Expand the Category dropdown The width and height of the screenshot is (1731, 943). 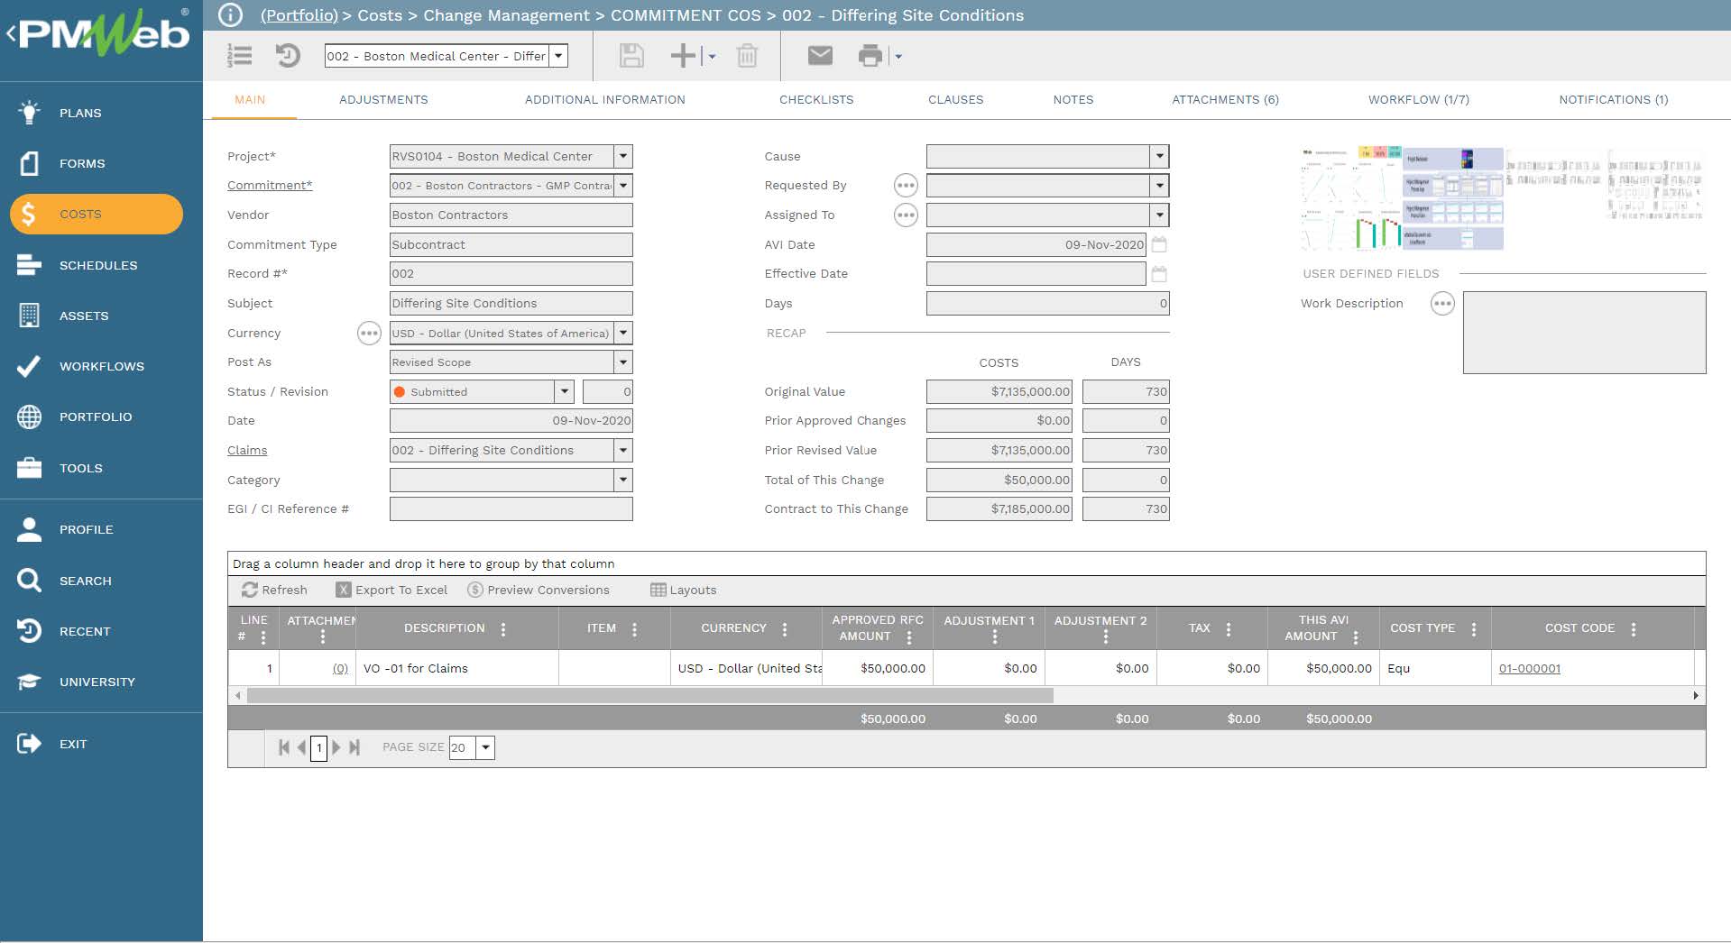click(x=622, y=480)
